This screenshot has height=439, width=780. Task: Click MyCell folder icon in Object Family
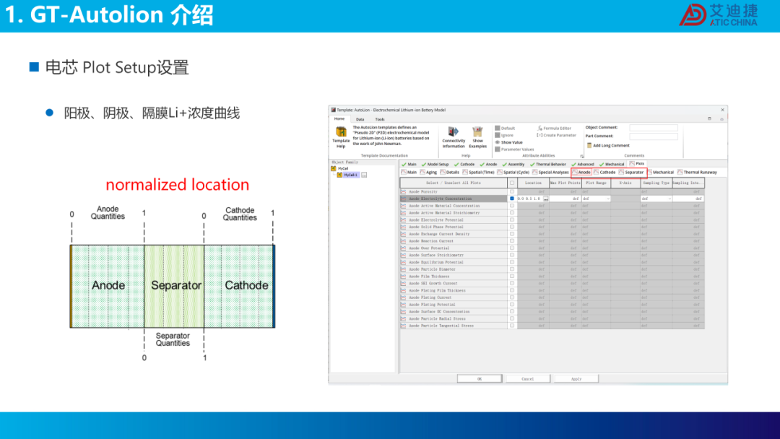pos(333,168)
